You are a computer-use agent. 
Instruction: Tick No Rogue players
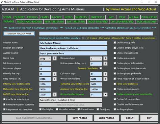pyautogui.click(x=115, y=109)
